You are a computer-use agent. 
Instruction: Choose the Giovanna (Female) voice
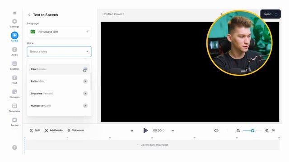[x=59, y=94]
